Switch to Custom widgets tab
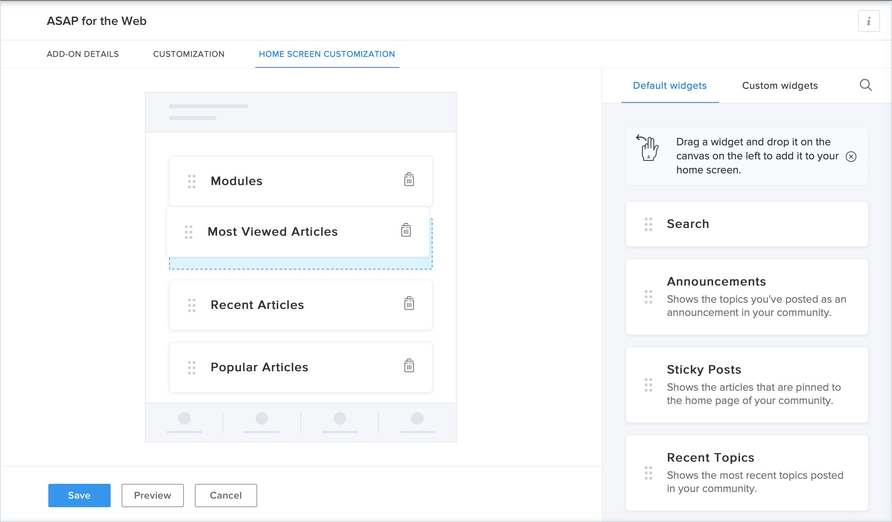The width and height of the screenshot is (892, 522). coord(780,86)
